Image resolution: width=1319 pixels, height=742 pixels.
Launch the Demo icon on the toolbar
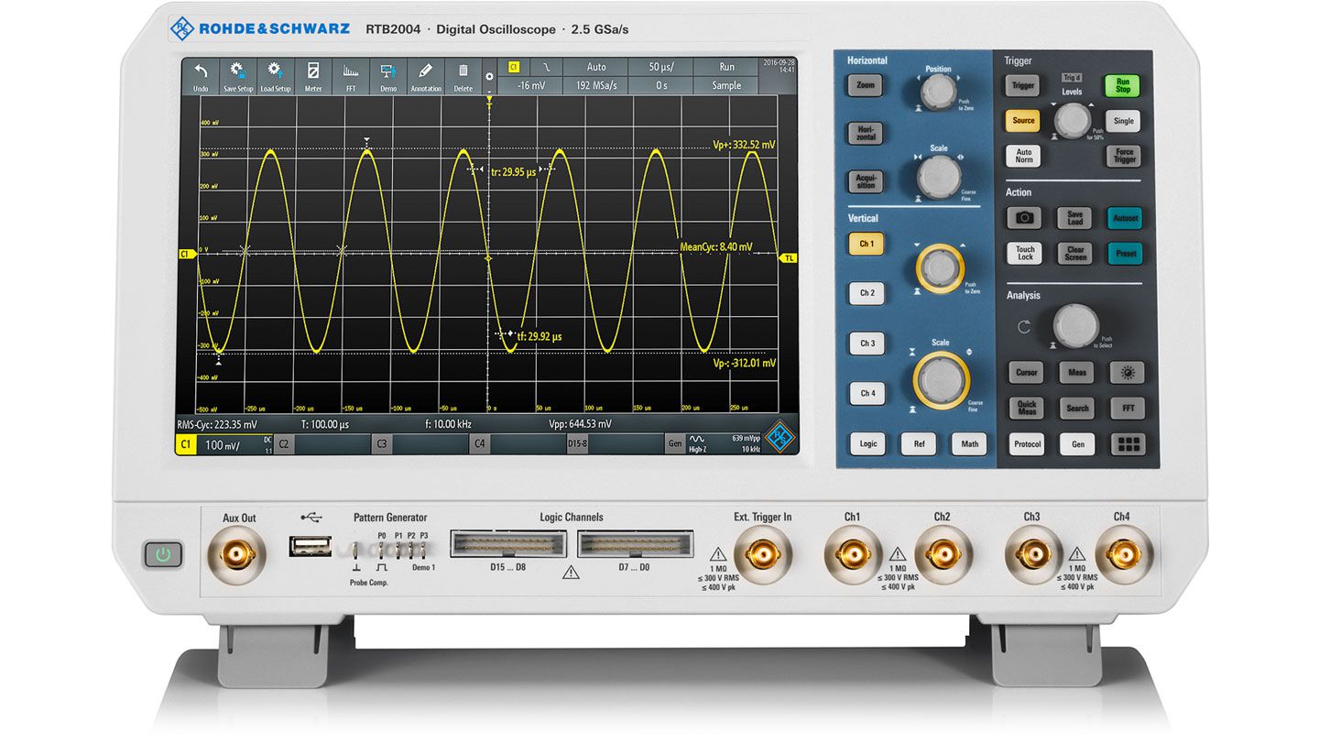click(387, 75)
